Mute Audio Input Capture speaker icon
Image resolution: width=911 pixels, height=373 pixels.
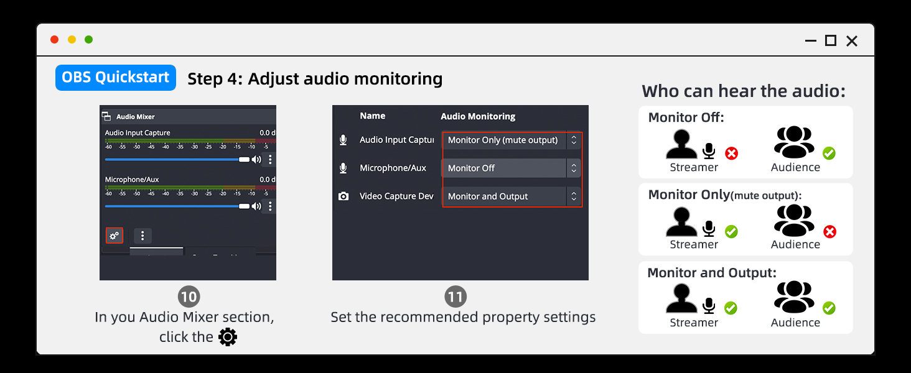[256, 160]
